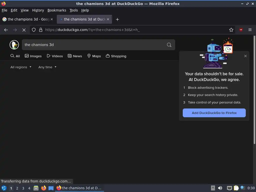This screenshot has width=256, height=192.
Task: Open the notification tray icon
Action: pos(242,188)
